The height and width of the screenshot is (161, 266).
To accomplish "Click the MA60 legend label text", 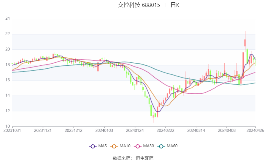I will point(172,146).
